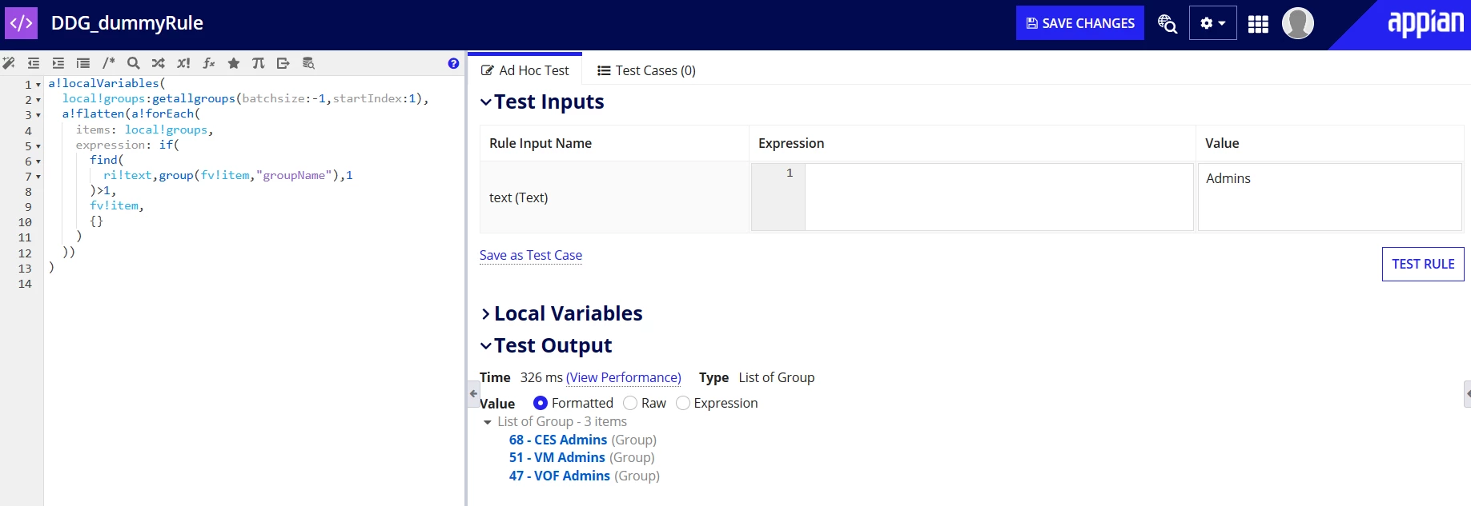This screenshot has width=1471, height=506.
Task: Click the export arrow icon in editor toolbar
Action: tap(283, 63)
